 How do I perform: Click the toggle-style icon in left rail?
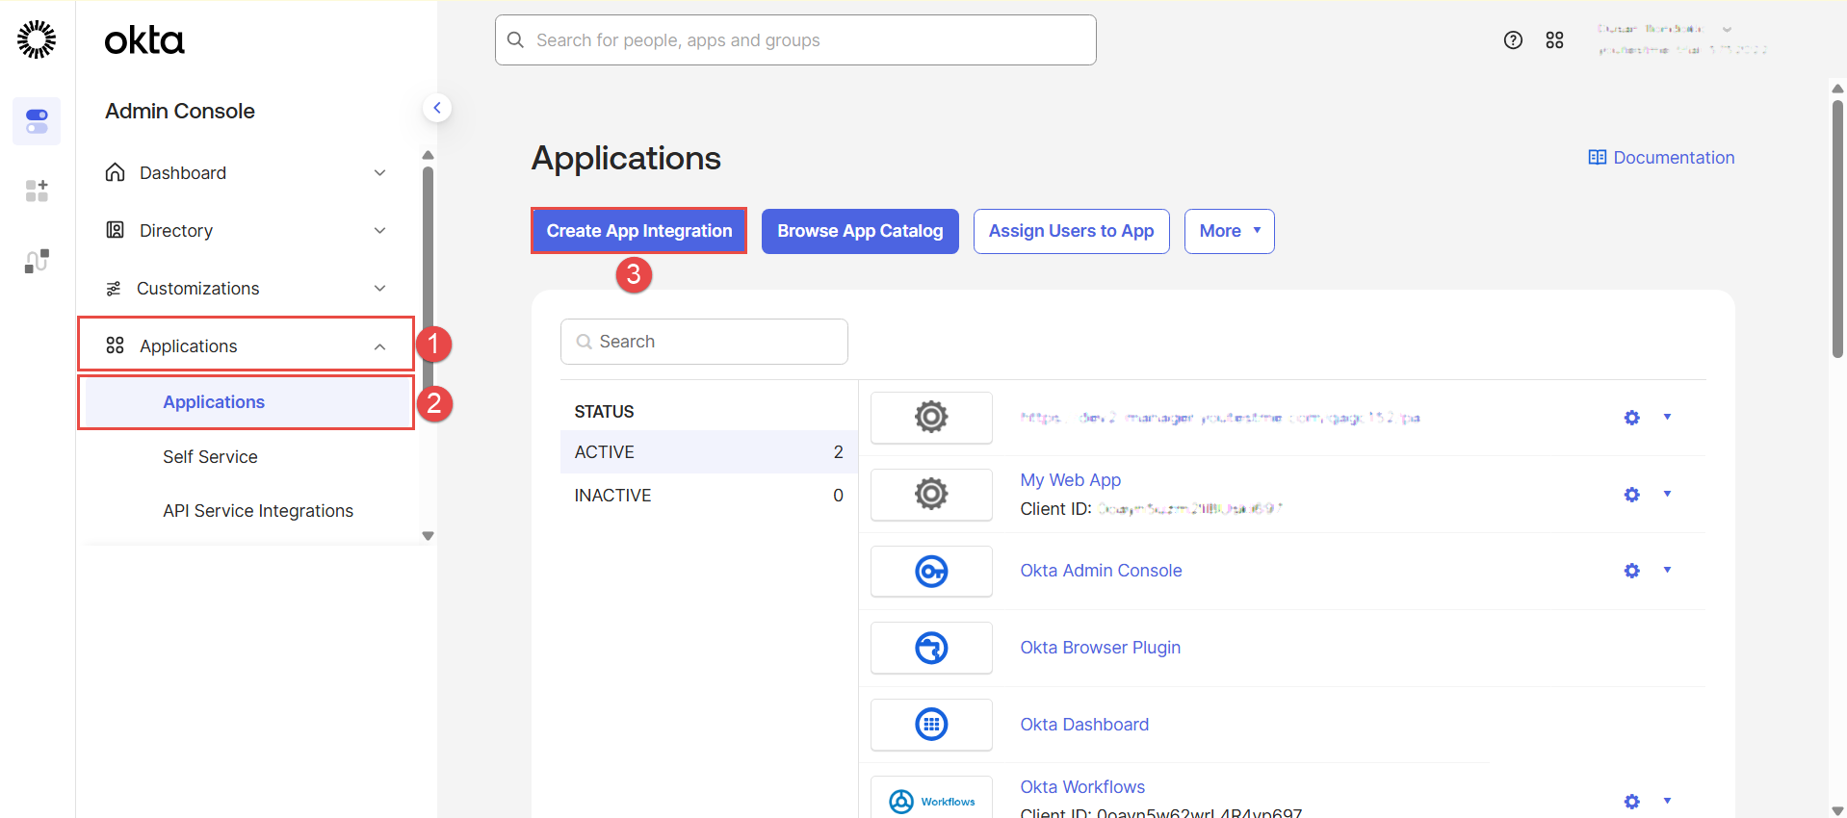[x=37, y=121]
